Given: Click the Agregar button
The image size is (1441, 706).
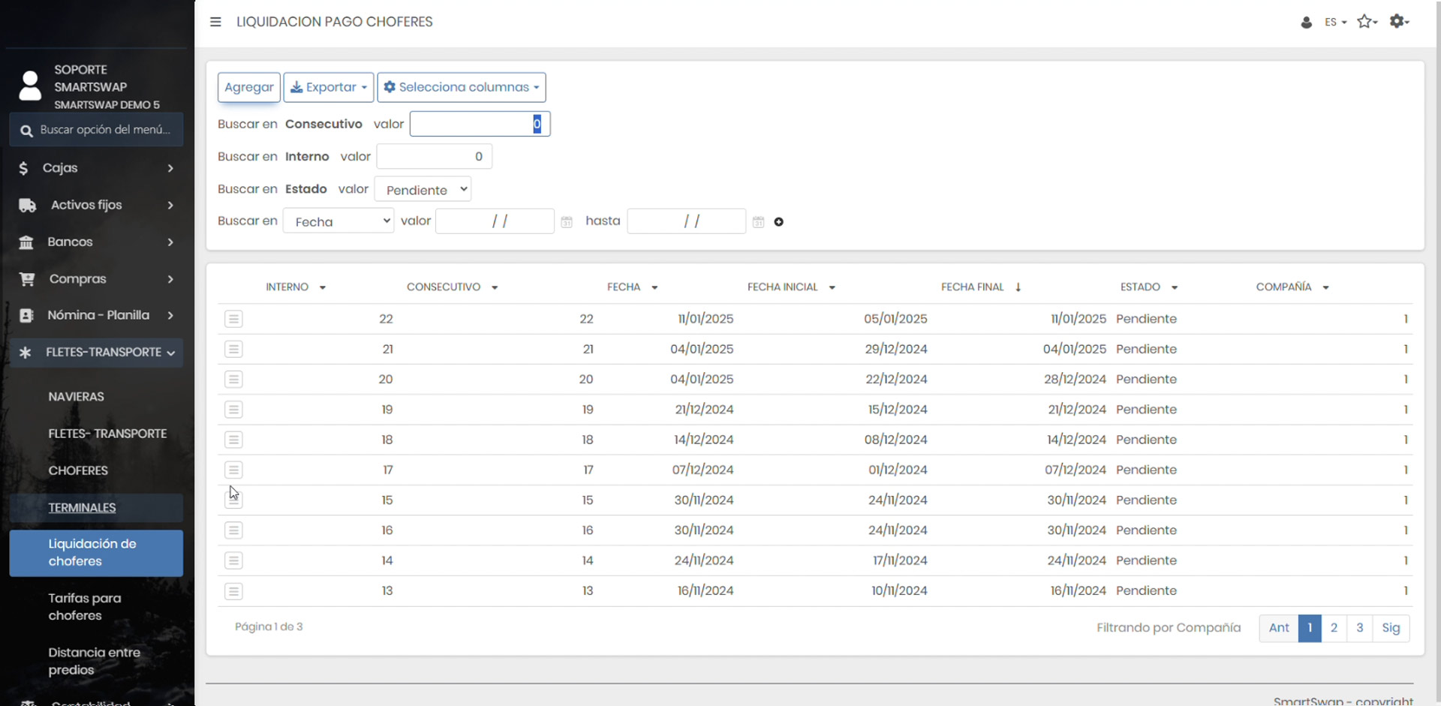Looking at the screenshot, I should pyautogui.click(x=248, y=87).
